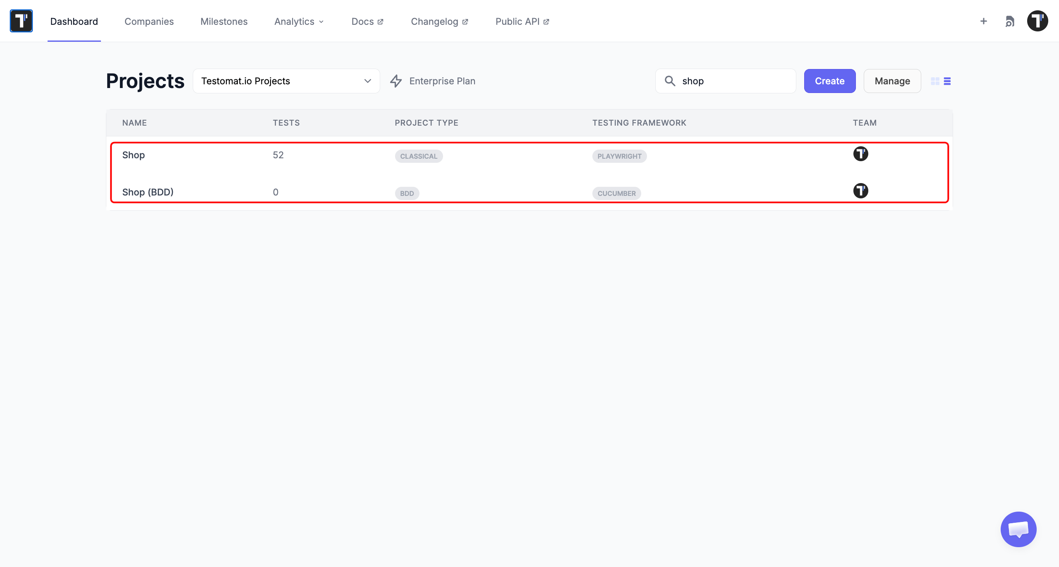Image resolution: width=1059 pixels, height=567 pixels.
Task: Click the TESTING FRAMEWORK column header
Action: pyautogui.click(x=639, y=123)
